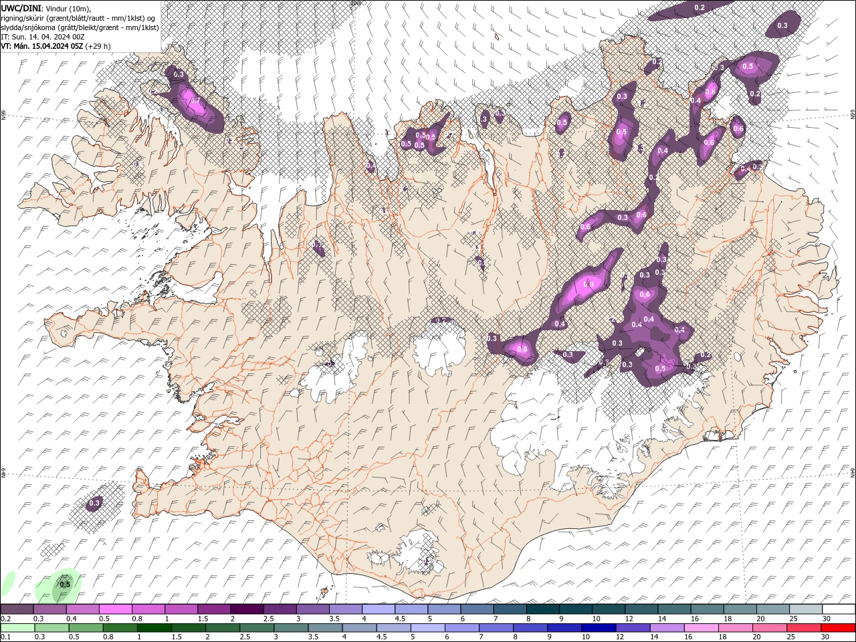Select the rain legend swatch between 0.3 and 0.5
The image size is (856, 642).
[x=52, y=628]
